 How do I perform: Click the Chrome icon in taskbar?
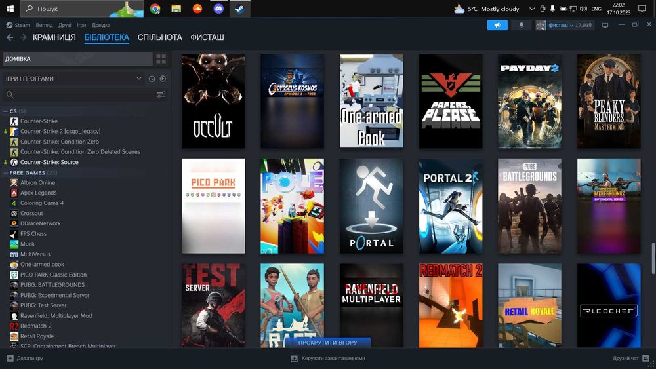155,9
